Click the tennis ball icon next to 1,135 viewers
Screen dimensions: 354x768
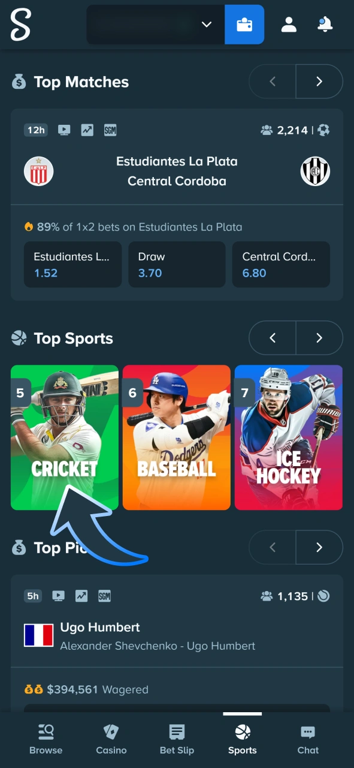pyautogui.click(x=323, y=596)
